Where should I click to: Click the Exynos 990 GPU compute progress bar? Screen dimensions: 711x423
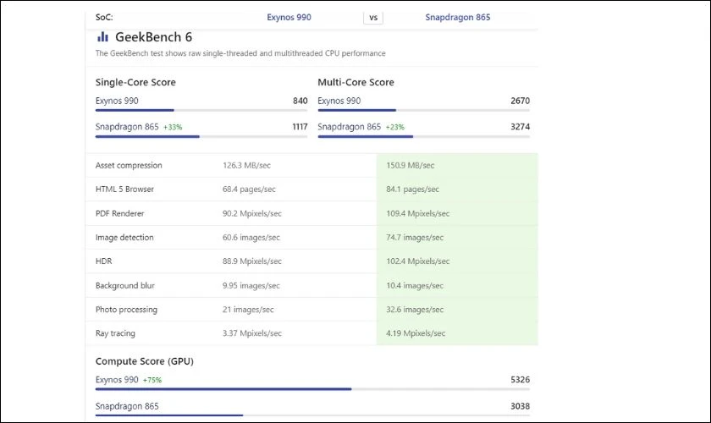[312, 389]
